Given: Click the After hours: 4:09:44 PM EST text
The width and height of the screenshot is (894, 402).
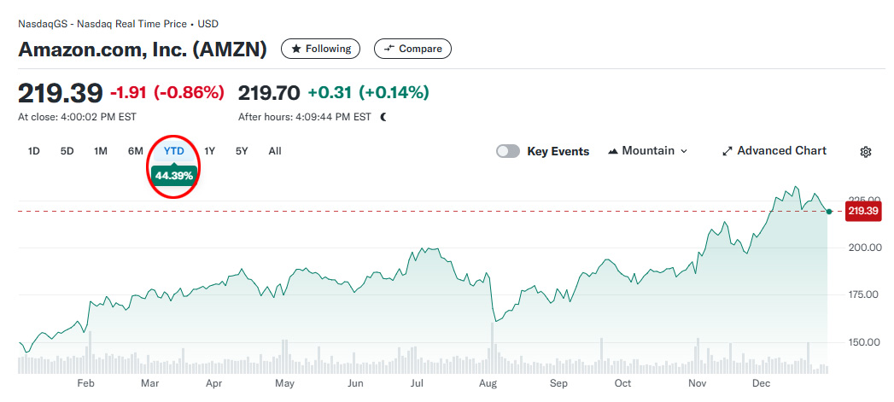Looking at the screenshot, I should pyautogui.click(x=305, y=117).
